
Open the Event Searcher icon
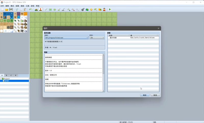(x=96, y=9)
